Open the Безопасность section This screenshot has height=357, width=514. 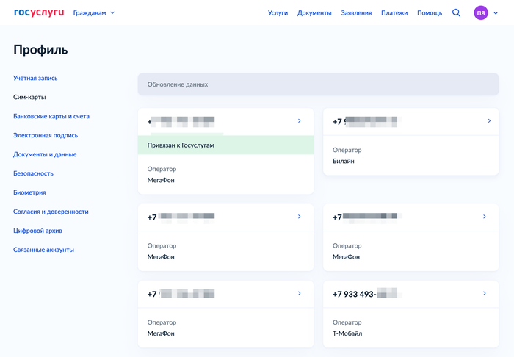click(33, 173)
